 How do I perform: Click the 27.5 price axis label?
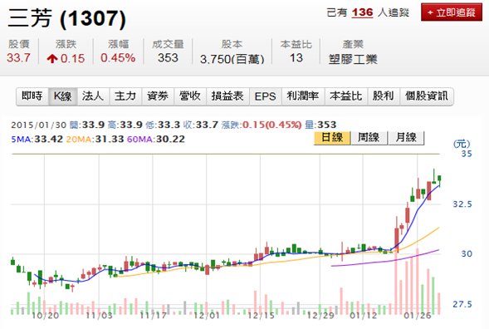click(462, 304)
